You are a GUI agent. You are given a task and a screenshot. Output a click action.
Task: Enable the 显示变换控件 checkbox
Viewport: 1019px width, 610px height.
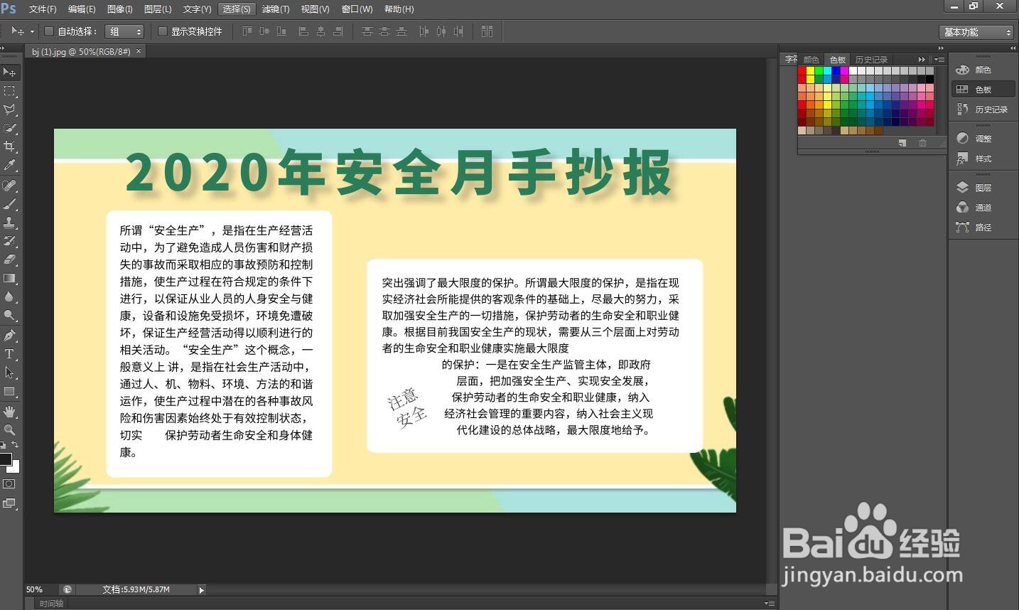pyautogui.click(x=163, y=31)
